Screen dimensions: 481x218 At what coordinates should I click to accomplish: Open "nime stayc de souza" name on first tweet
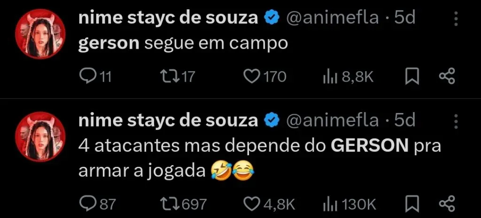(x=169, y=18)
